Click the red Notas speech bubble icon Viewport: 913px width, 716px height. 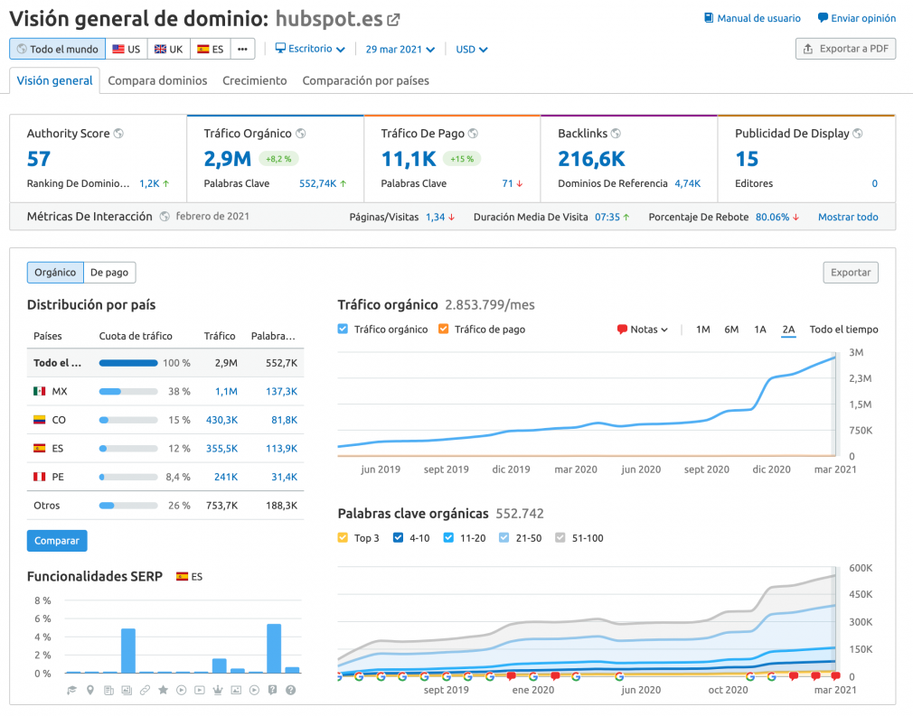coord(622,330)
